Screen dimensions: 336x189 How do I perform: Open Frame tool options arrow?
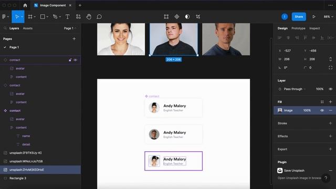35,17
